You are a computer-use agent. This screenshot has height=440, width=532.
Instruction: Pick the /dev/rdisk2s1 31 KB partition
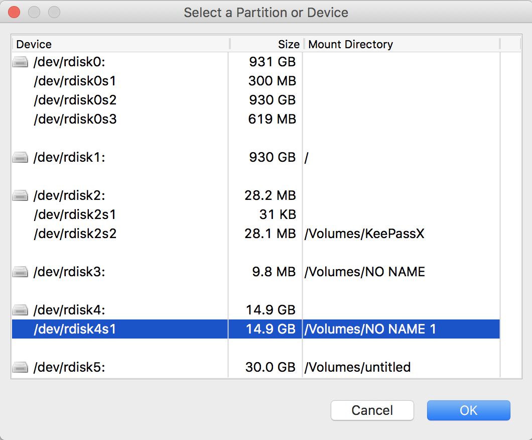(x=75, y=215)
